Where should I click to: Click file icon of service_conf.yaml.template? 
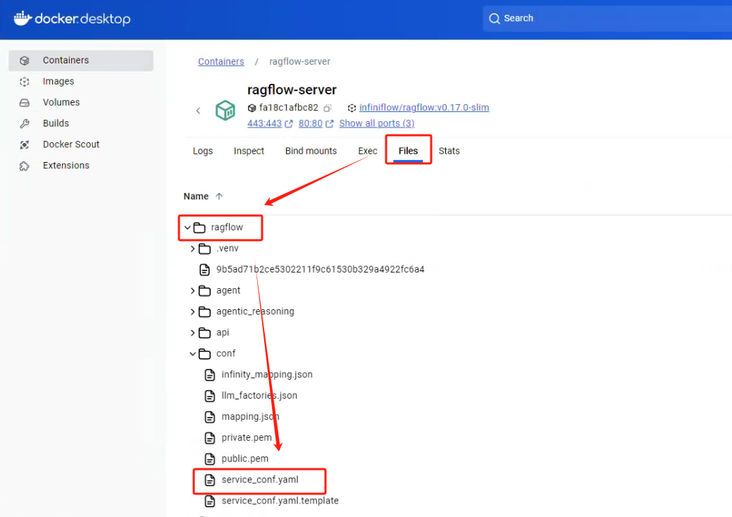click(210, 501)
